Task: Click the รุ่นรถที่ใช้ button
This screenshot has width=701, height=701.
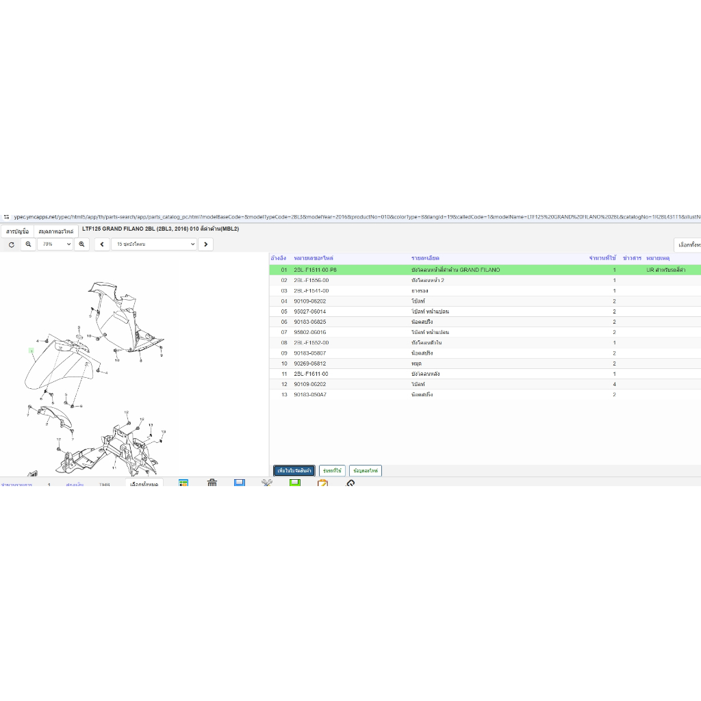Action: pos(332,471)
